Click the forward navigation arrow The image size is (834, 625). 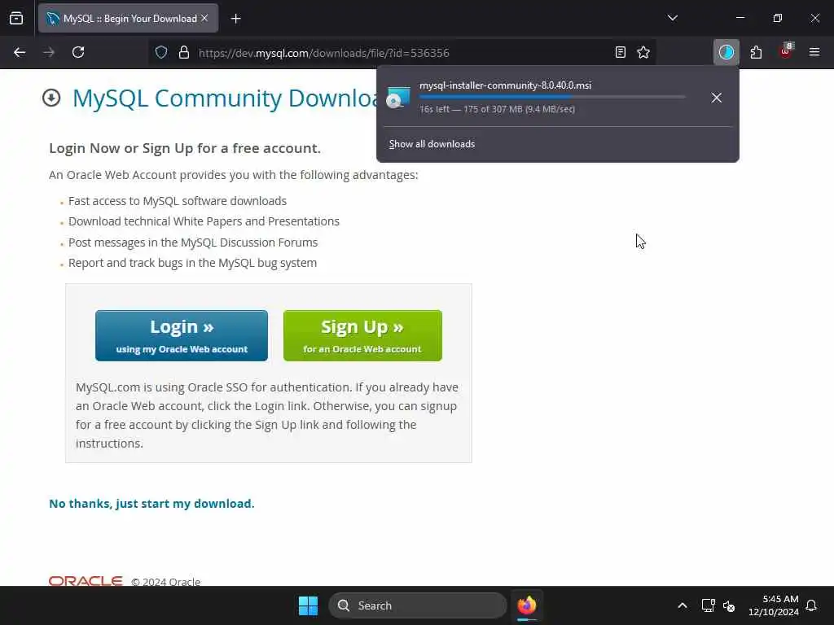[x=49, y=53]
